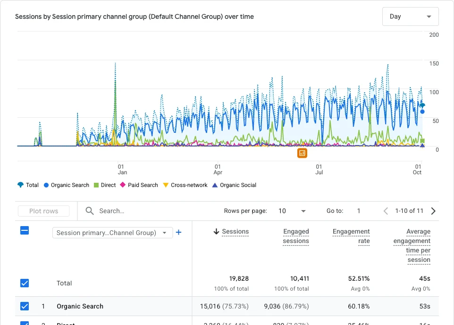This screenshot has width=454, height=325.
Task: Click the 19,828 total sessions value
Action: click(239, 278)
